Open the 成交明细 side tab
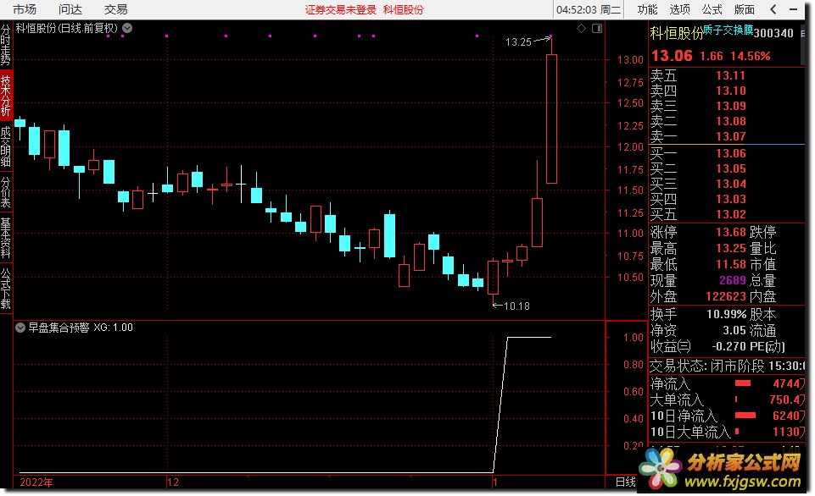815x496 pixels. click(x=6, y=146)
